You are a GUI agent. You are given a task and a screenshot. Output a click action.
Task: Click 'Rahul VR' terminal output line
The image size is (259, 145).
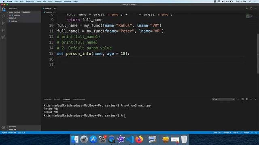click(x=51, y=112)
